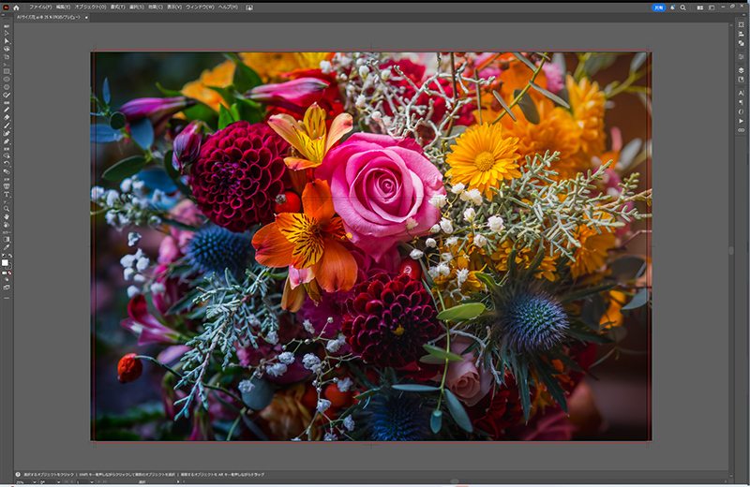
Task: Open the 編集(E) menu
Action: point(63,7)
